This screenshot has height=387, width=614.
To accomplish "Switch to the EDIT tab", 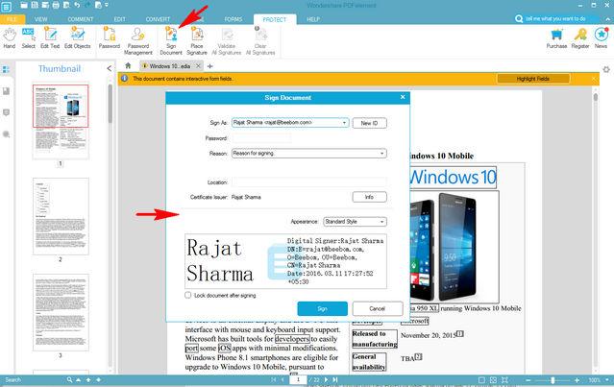I will tap(119, 19).
